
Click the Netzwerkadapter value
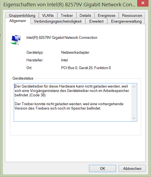75,52
